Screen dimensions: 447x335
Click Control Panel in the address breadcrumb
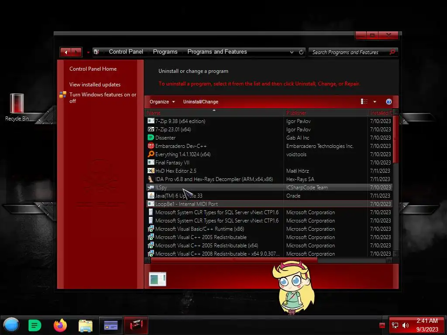[126, 51]
